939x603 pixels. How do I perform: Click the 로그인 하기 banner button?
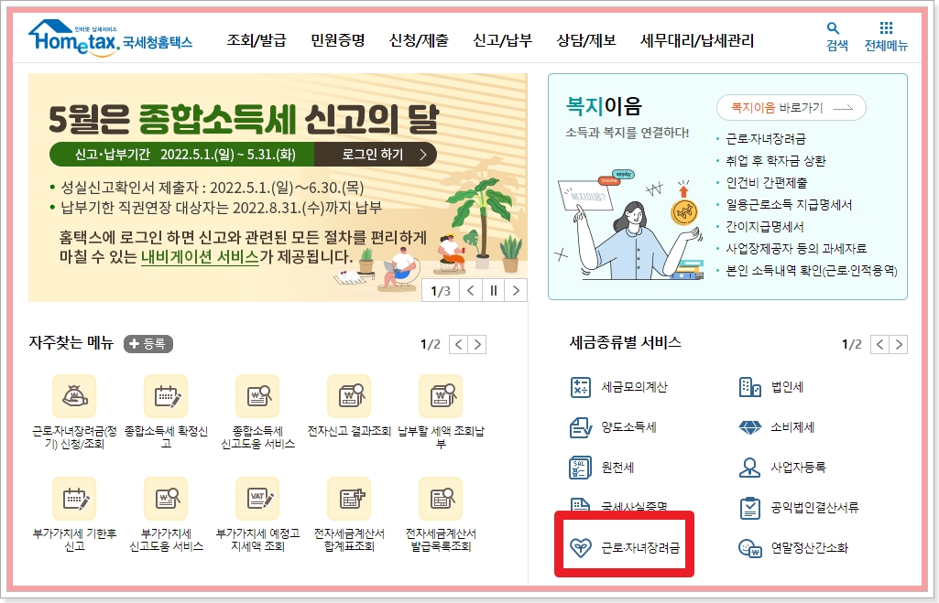coord(376,155)
